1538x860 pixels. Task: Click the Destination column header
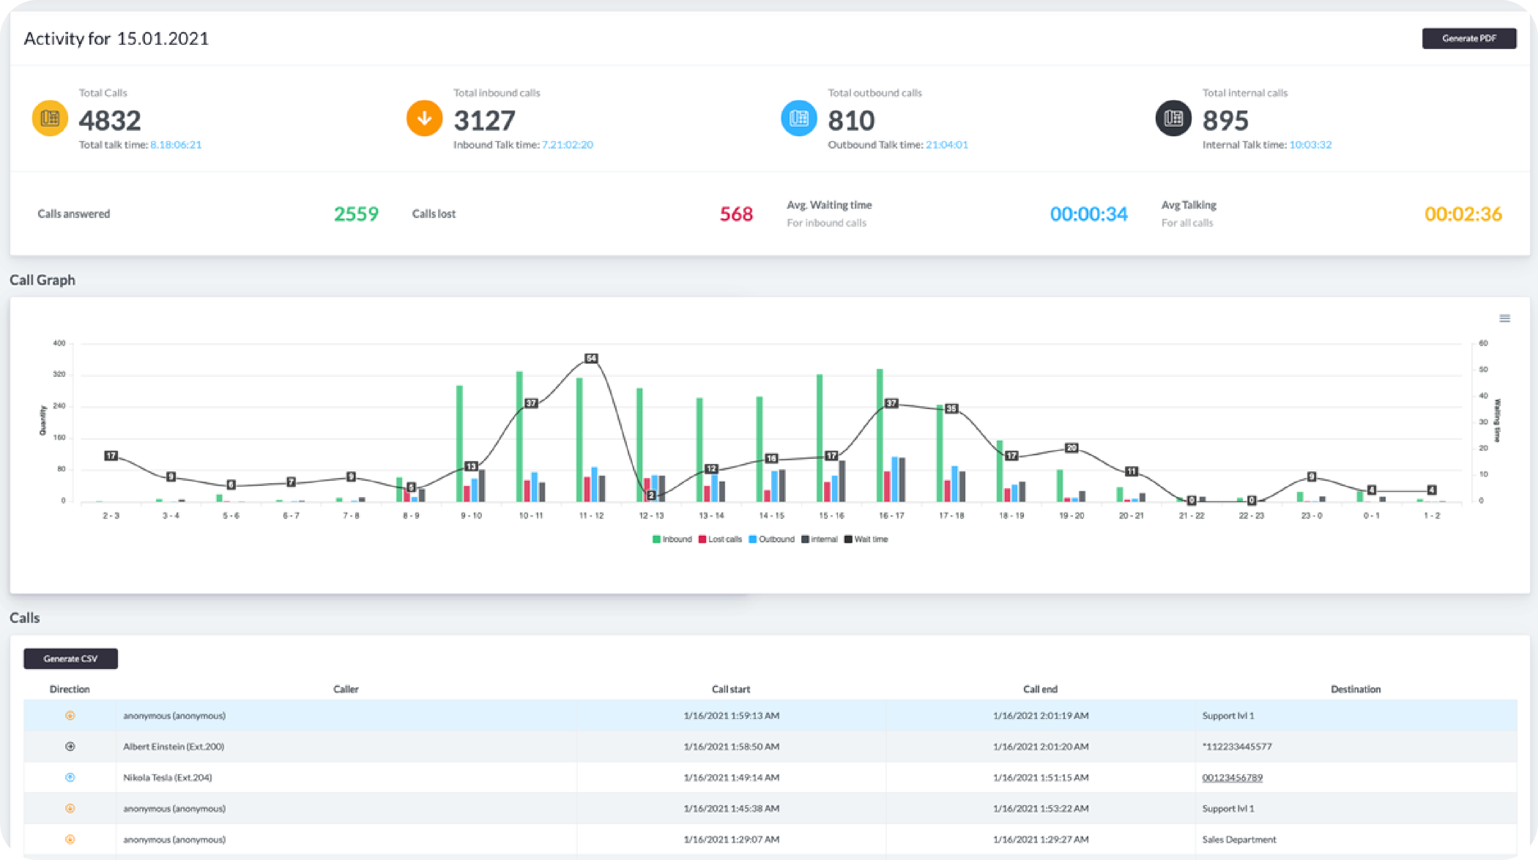[1356, 689]
